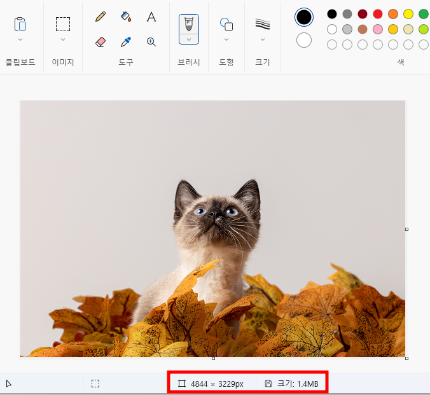Pick the lime green palette swatch
This screenshot has height=395, width=430.
pos(424,29)
